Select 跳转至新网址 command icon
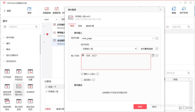 (7, 101)
